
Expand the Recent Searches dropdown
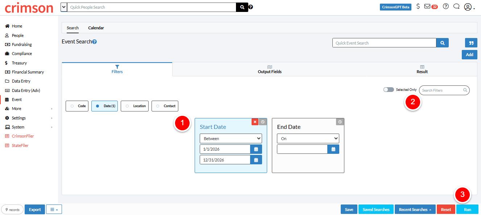pyautogui.click(x=415, y=210)
